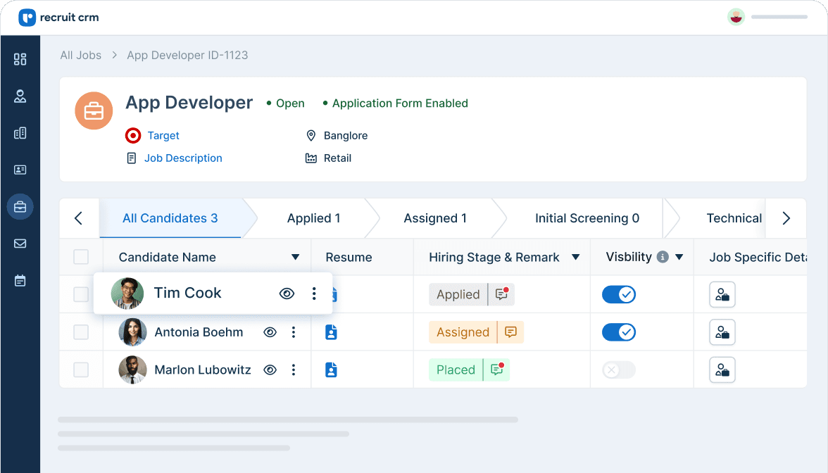
Task: Switch to the Assigned 1 stage tab
Action: click(x=435, y=218)
